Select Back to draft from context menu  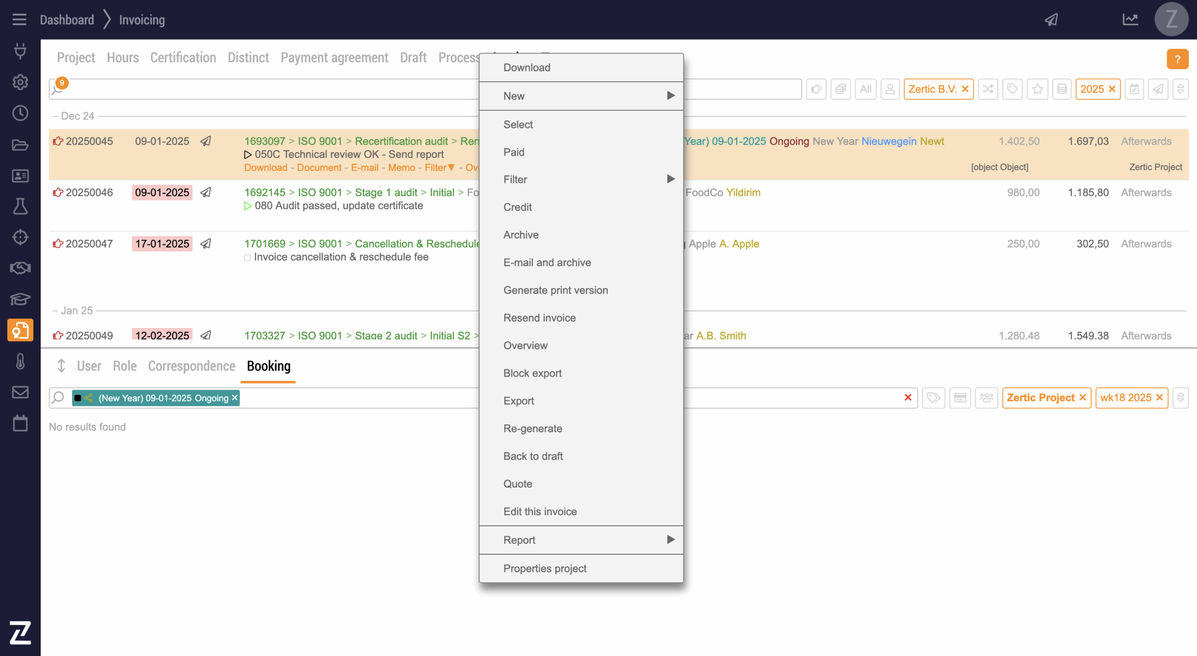tap(533, 456)
